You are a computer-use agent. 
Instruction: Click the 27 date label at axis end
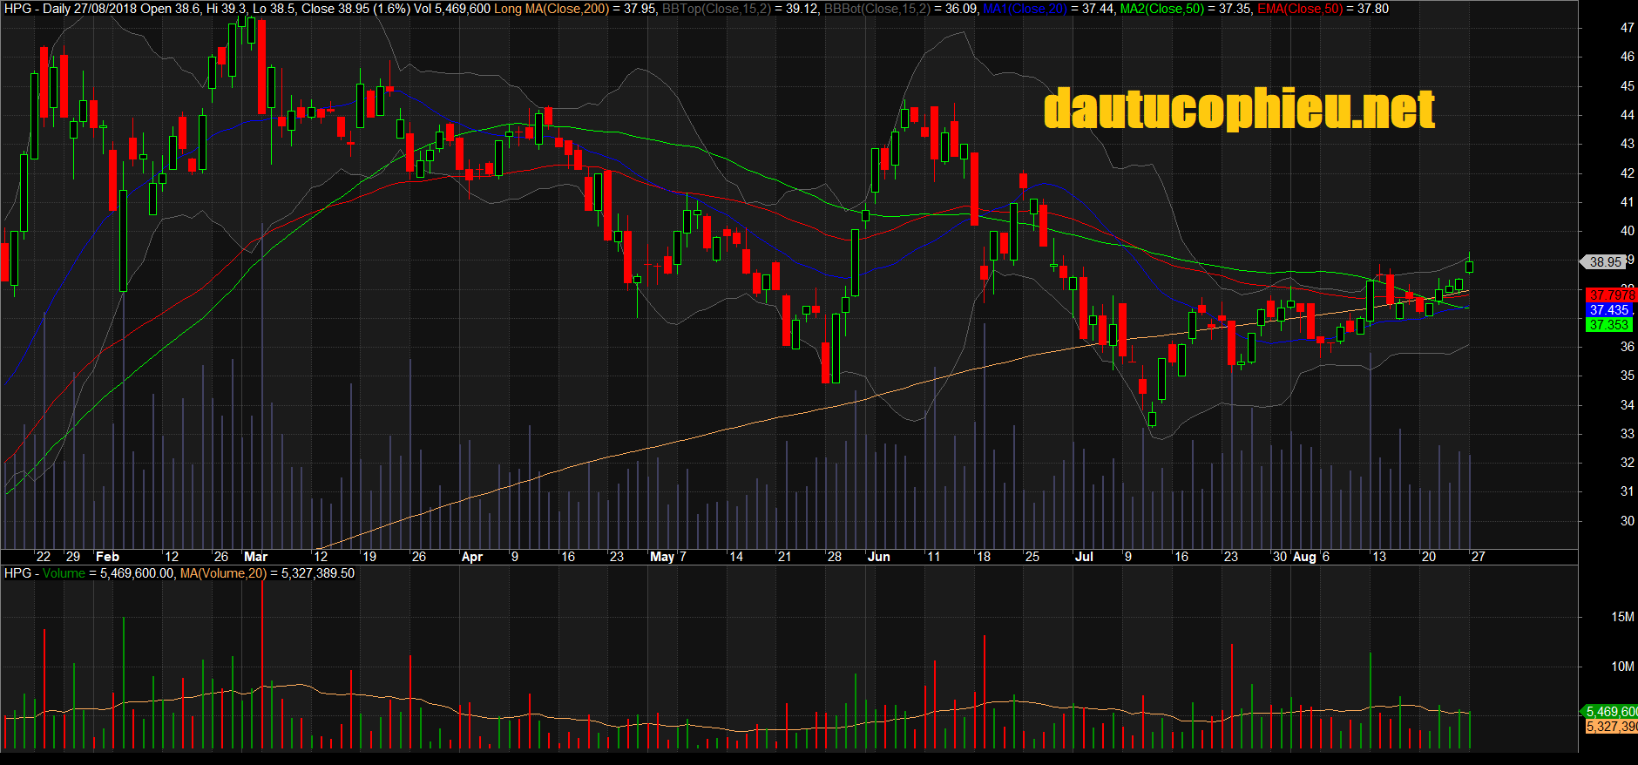1478,557
